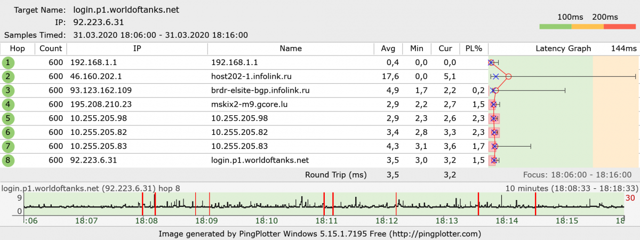The width and height of the screenshot is (640, 240).
Task: Click the red 200ms legend color bar
Action: click(x=620, y=26)
